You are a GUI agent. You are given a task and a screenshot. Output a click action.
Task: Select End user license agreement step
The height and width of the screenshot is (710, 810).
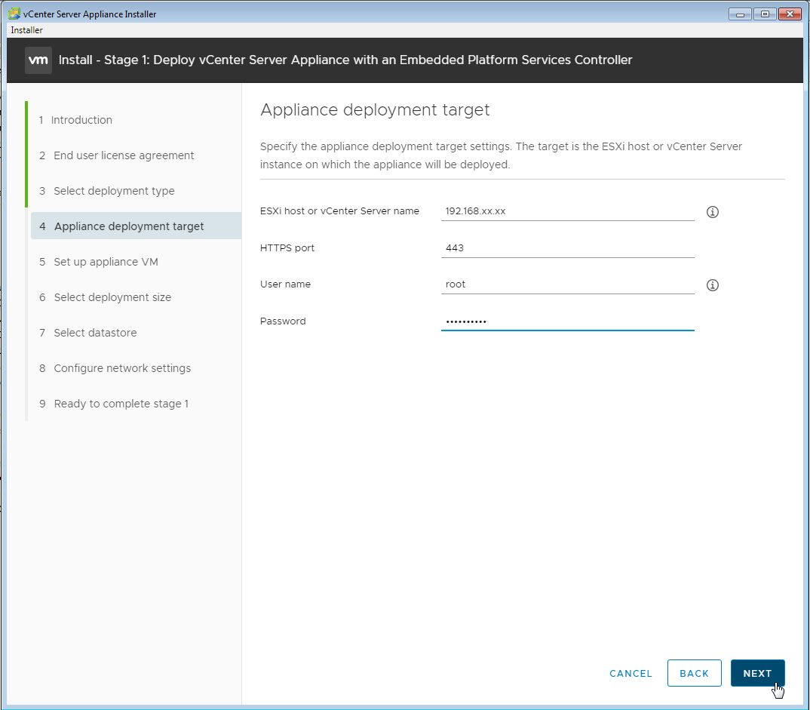[x=124, y=155]
